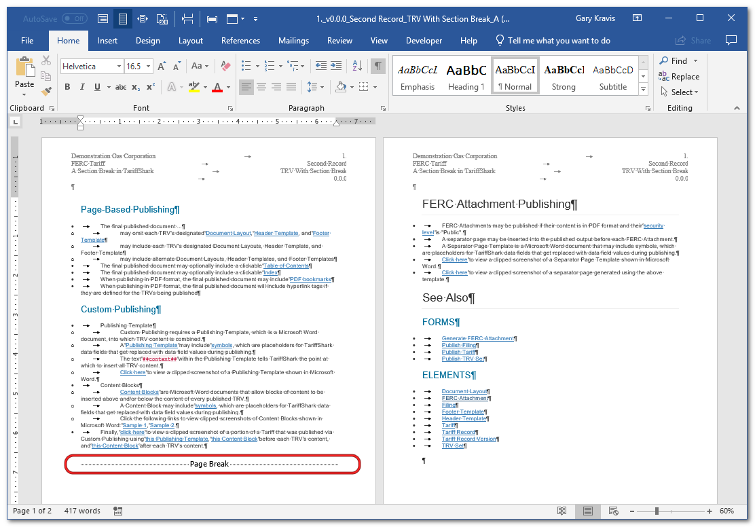
Task: Apply shading paint bucket
Action: [342, 87]
